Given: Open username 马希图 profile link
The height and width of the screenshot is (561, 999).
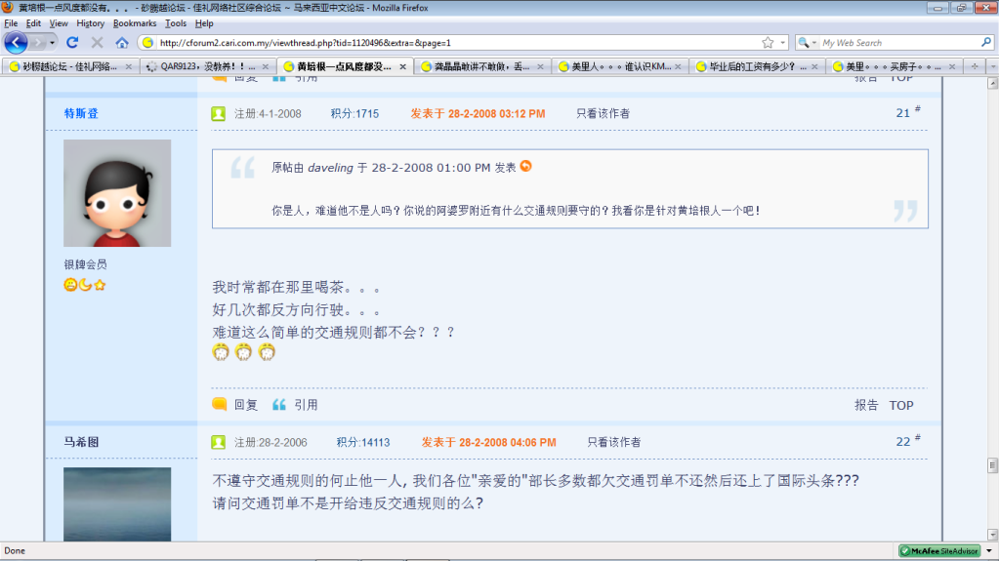Looking at the screenshot, I should click(81, 442).
